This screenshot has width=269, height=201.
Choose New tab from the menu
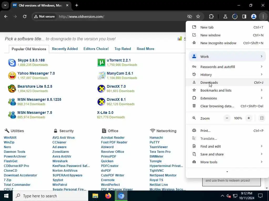click(227, 27)
